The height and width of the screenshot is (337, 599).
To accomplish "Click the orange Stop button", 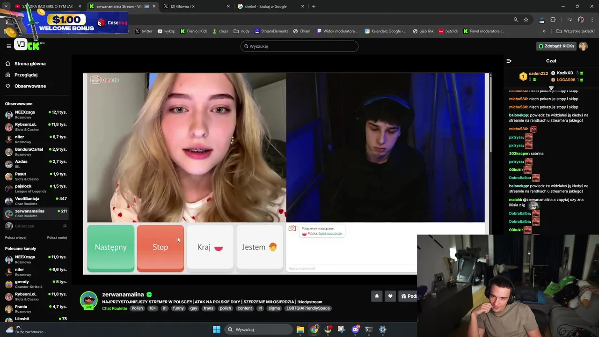I will coord(160,248).
